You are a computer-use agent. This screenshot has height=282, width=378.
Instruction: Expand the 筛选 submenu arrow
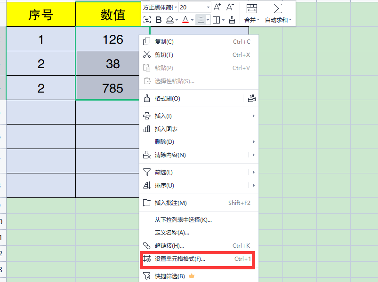tap(254, 172)
